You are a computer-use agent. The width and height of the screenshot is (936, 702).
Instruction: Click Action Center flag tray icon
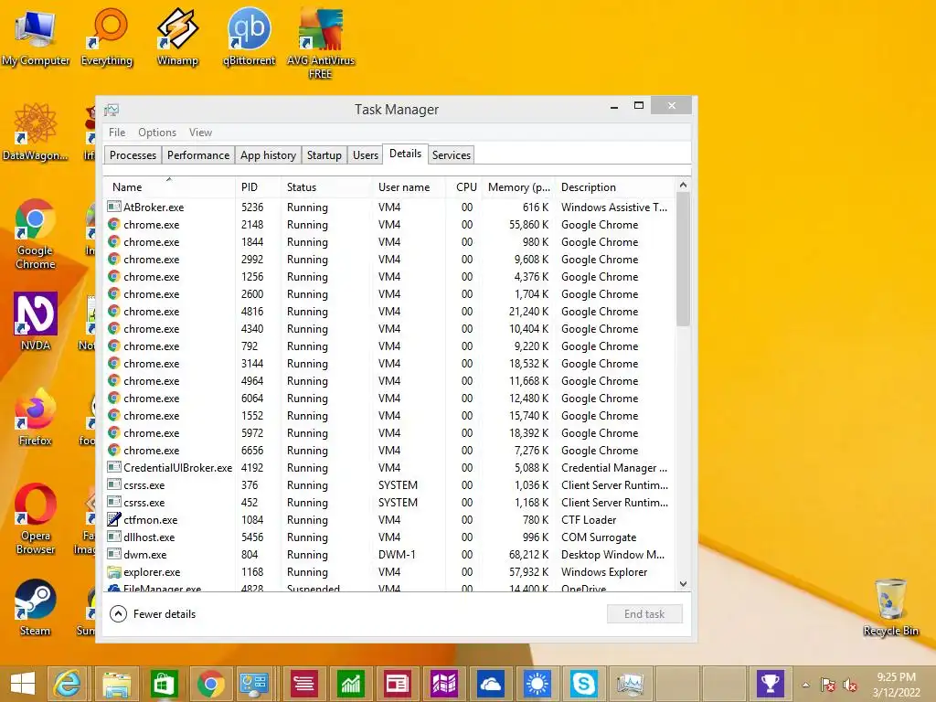coord(828,686)
